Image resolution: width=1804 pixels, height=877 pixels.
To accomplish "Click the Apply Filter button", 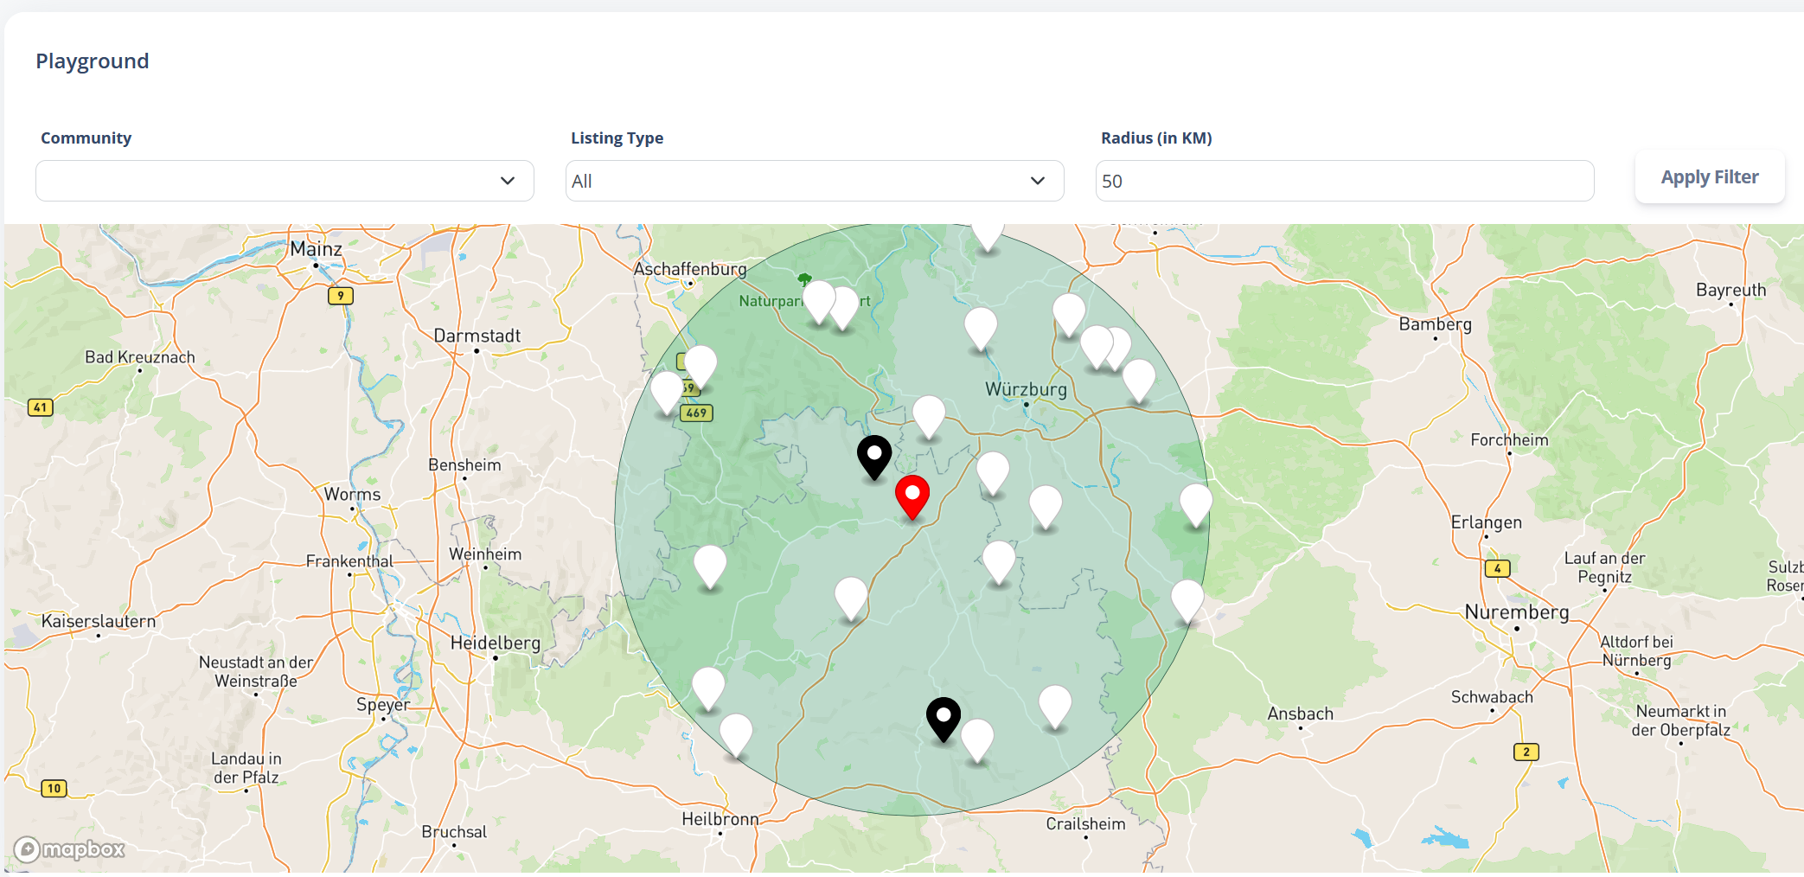I will 1709,177.
